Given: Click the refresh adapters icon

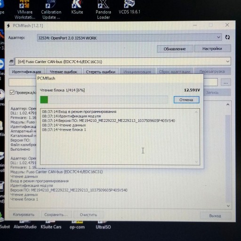Looking at the screenshot, I should coord(227,37).
